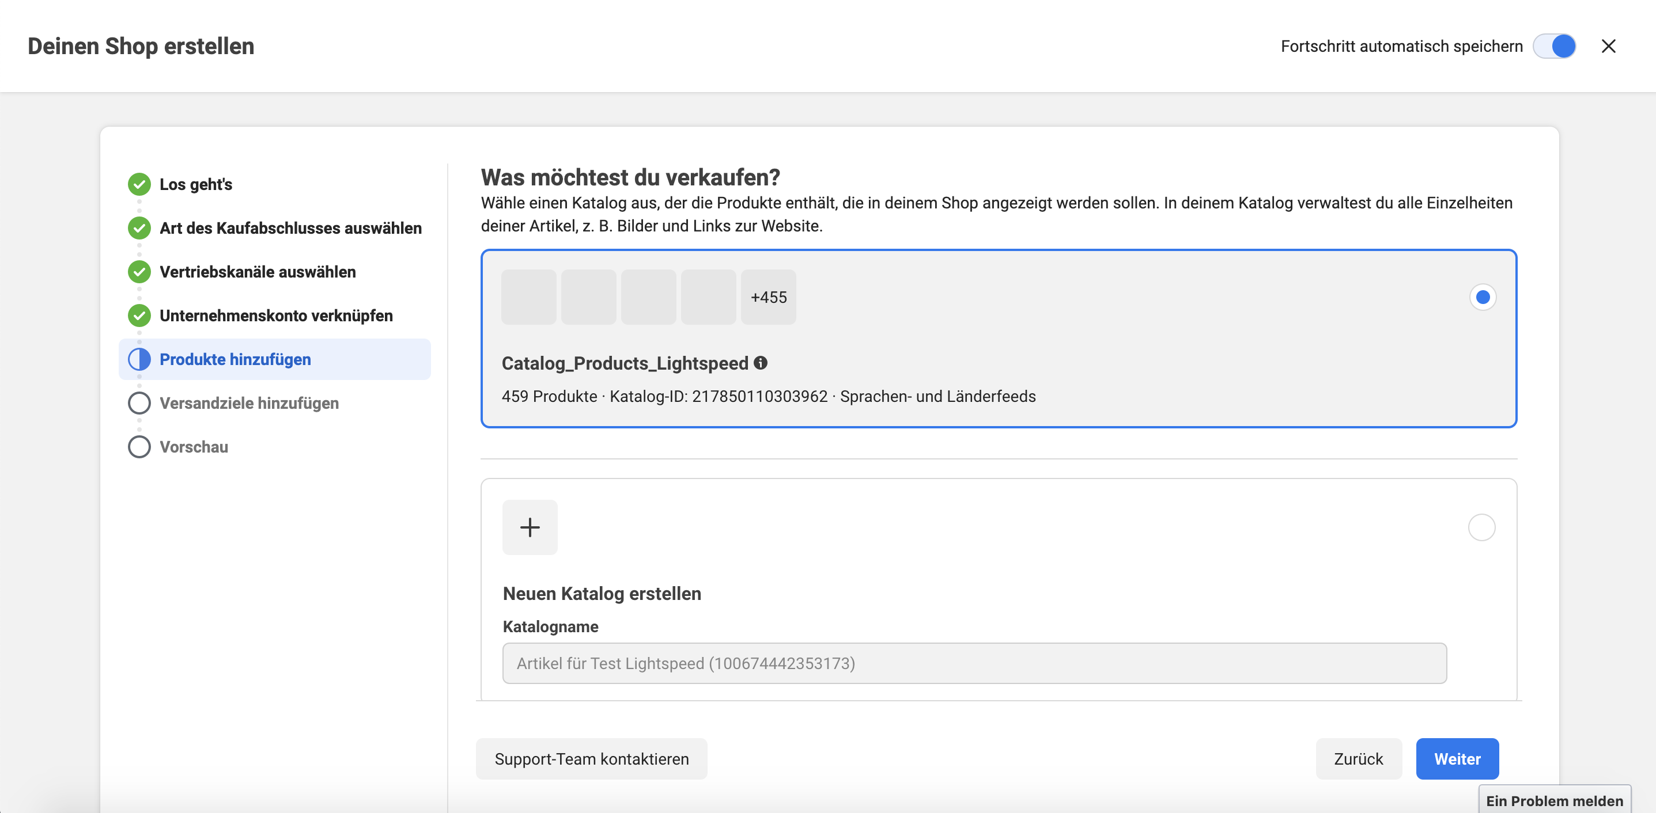The image size is (1656, 813).
Task: Click the second product thumbnail placeholder
Action: pos(588,297)
